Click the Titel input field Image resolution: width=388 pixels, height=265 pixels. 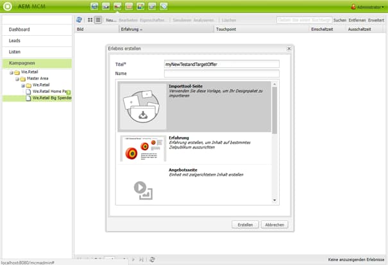pyautogui.click(x=222, y=64)
